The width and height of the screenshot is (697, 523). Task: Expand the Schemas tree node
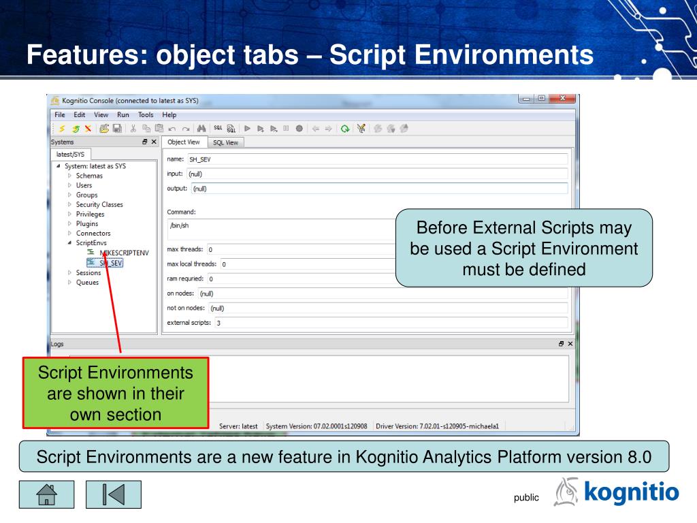[69, 176]
